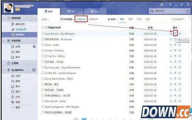Open the middle wallpaper tab
This screenshot has width=192, height=120.
pos(72,12)
